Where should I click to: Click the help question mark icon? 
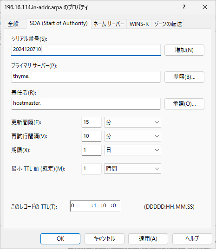(x=184, y=7)
